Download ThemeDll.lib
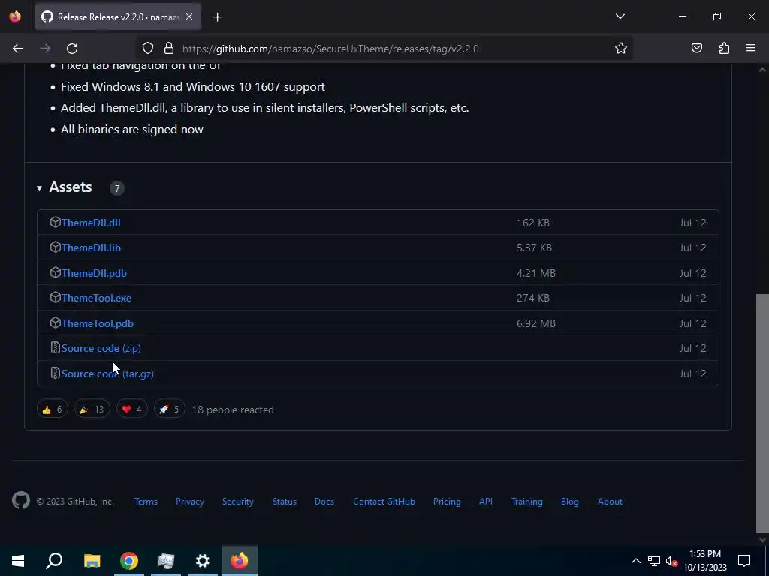The width and height of the screenshot is (769, 576). click(x=91, y=247)
